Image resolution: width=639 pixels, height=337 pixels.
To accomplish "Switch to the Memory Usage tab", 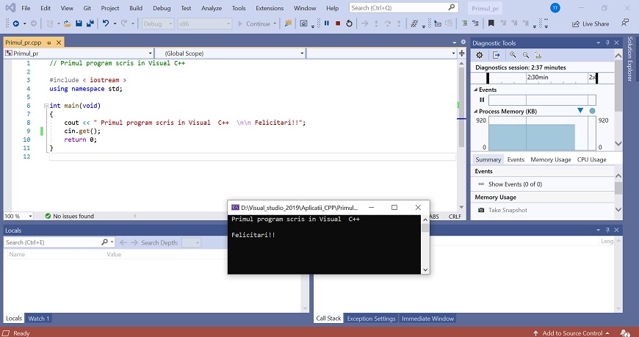I will click(550, 159).
